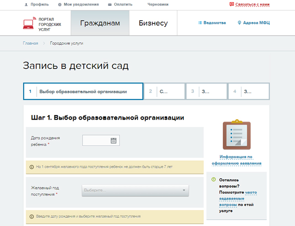
Task: Open Адреса МФЦ locations
Action: point(253,23)
